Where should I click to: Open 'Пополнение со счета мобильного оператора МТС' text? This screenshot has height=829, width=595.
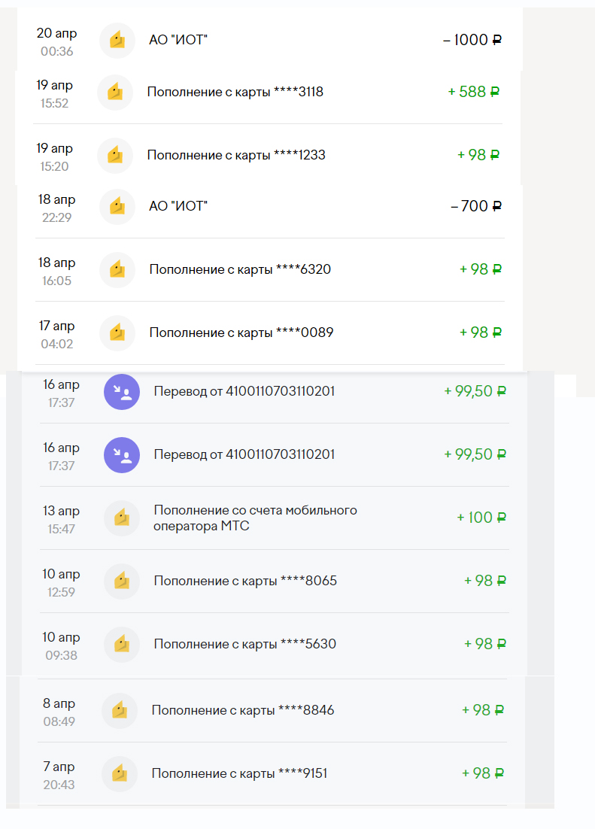pos(255,518)
